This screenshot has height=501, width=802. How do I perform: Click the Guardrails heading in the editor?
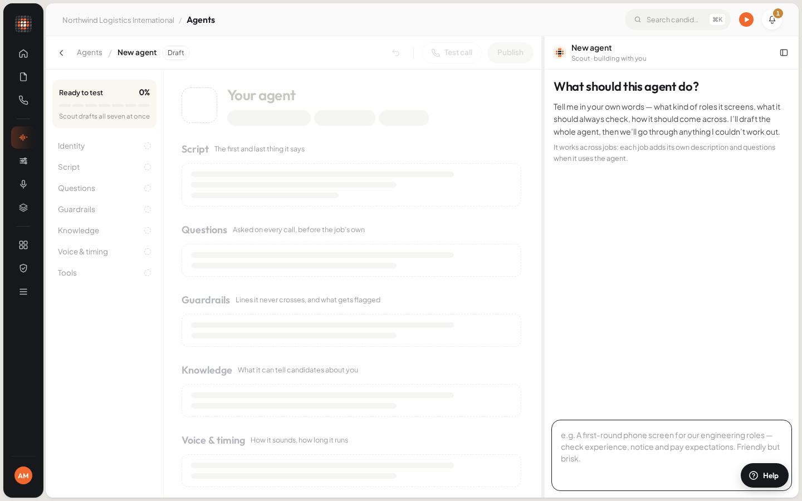coord(206,300)
